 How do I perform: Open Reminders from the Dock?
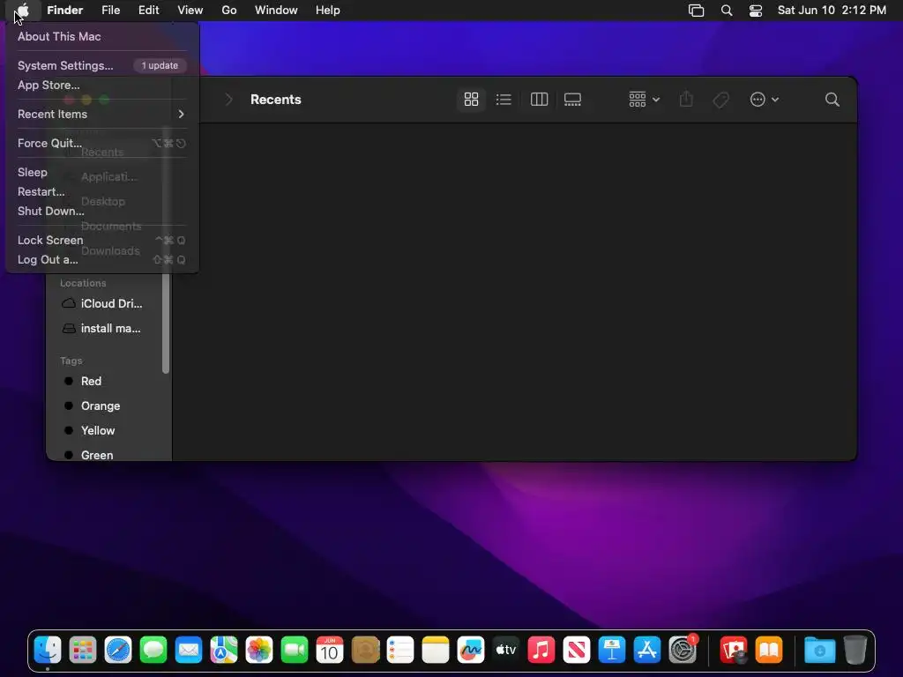point(400,651)
